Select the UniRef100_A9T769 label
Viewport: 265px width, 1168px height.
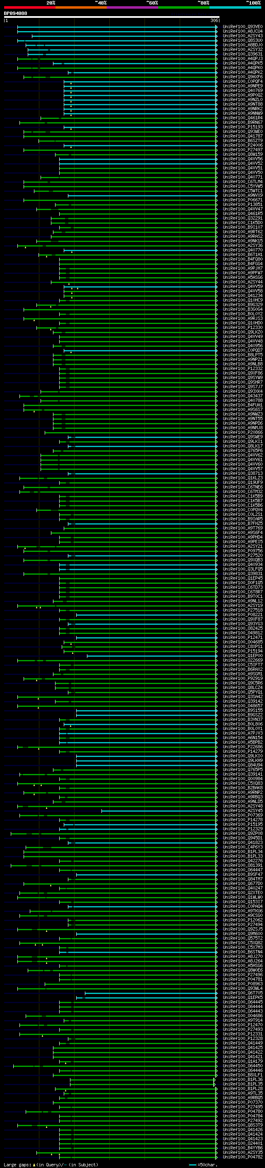click(x=243, y=528)
